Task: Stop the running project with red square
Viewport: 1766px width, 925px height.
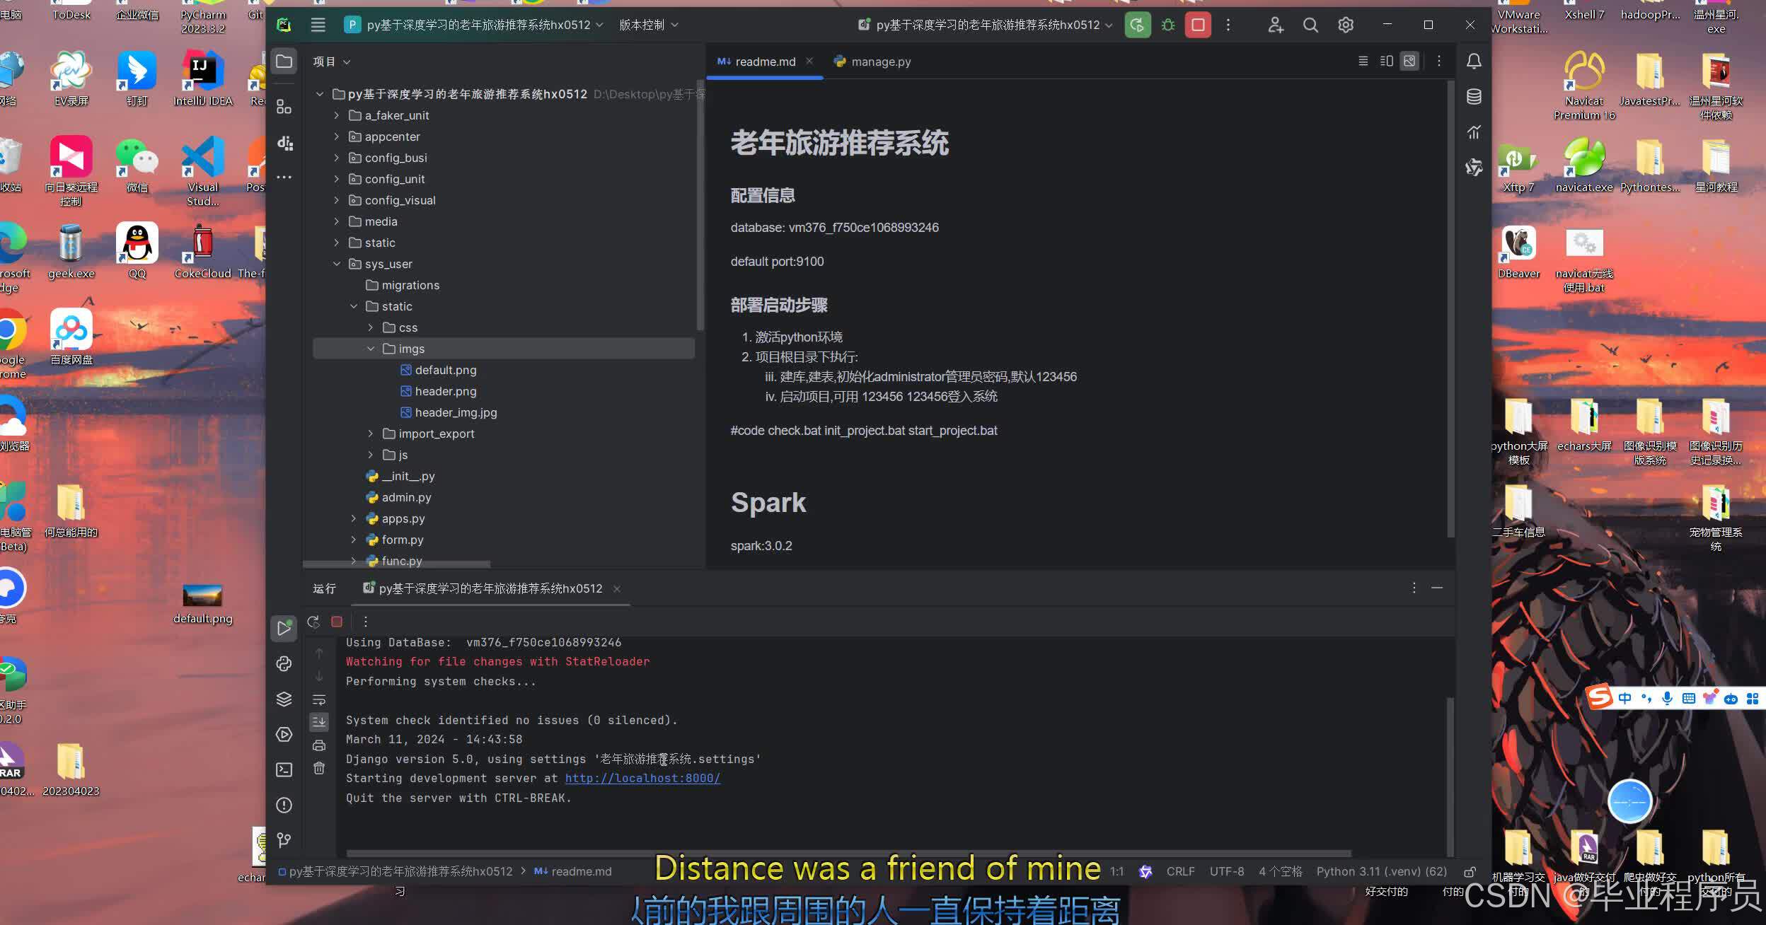Action: click(1198, 25)
